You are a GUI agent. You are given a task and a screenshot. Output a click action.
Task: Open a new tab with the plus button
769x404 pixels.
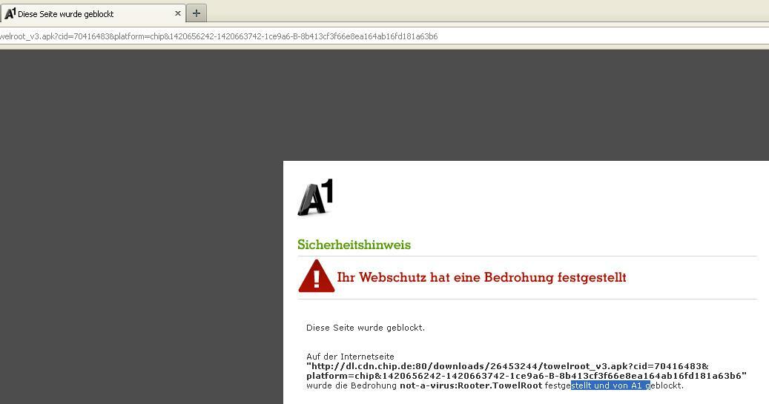click(x=197, y=13)
